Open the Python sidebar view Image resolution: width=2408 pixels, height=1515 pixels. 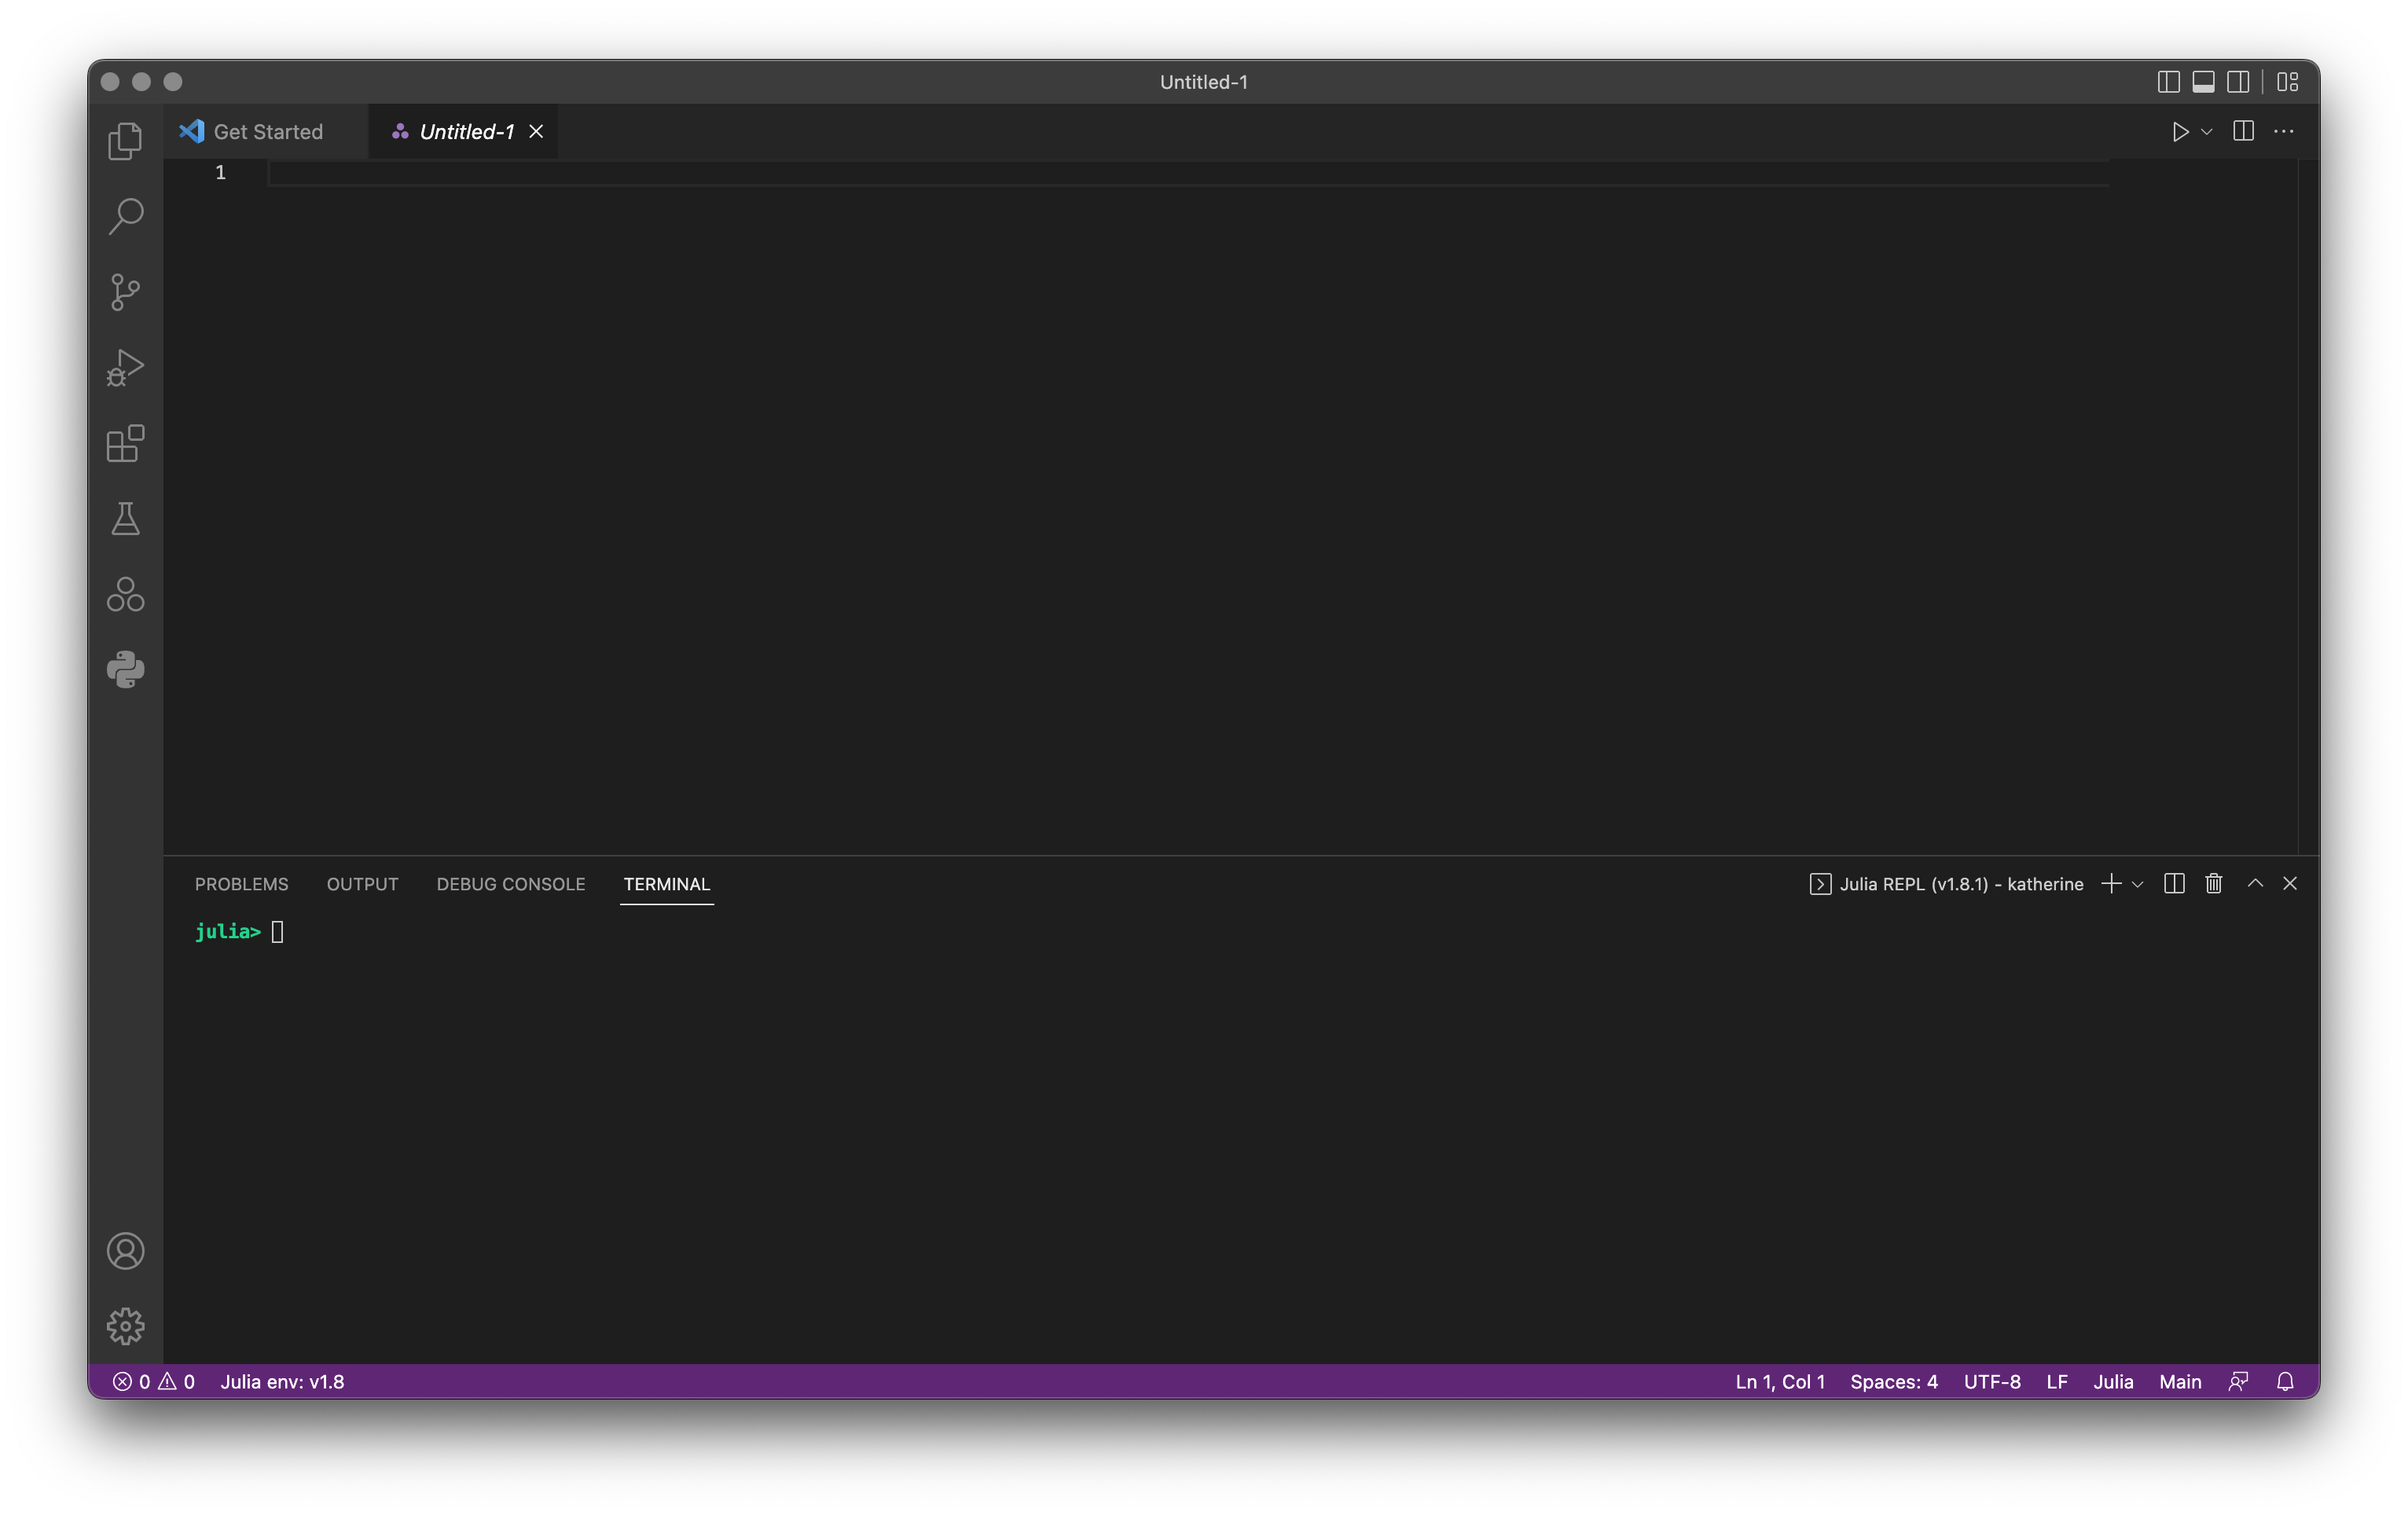[x=125, y=669]
